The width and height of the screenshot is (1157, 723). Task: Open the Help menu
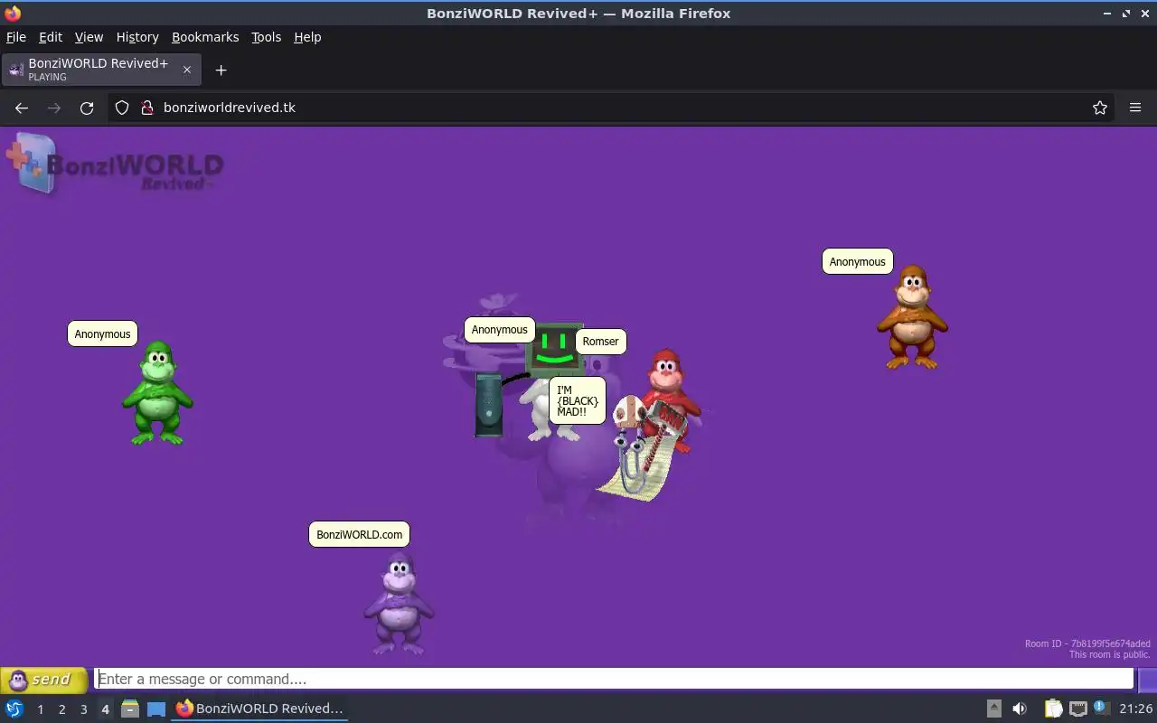[x=307, y=37]
